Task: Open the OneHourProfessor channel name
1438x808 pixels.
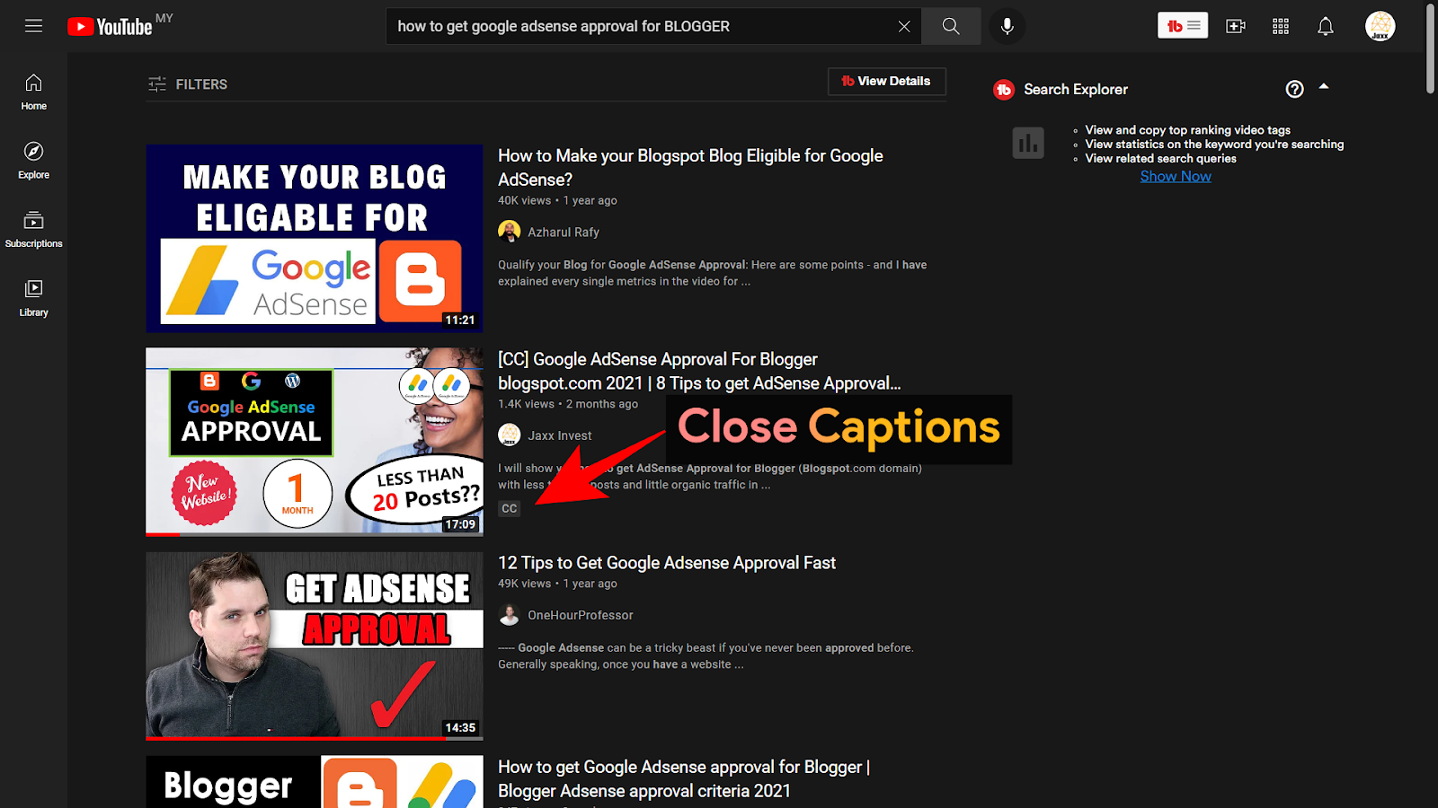Action: pos(581,615)
